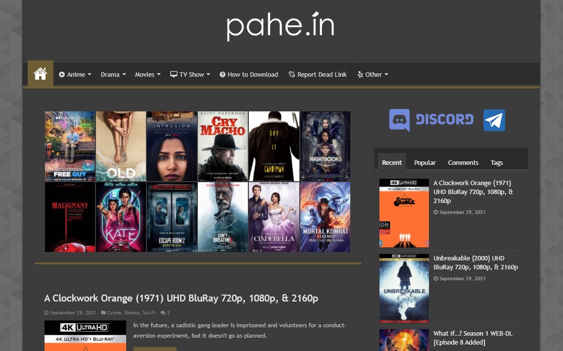Image resolution: width=563 pixels, height=351 pixels.
Task: Expand the Other menu
Action: pyautogui.click(x=373, y=74)
